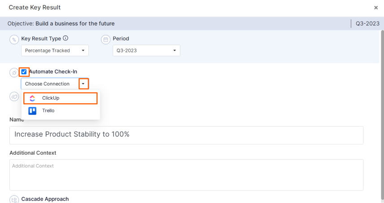The width and height of the screenshot is (384, 203).
Task: Click the Name input field
Action: point(186,135)
